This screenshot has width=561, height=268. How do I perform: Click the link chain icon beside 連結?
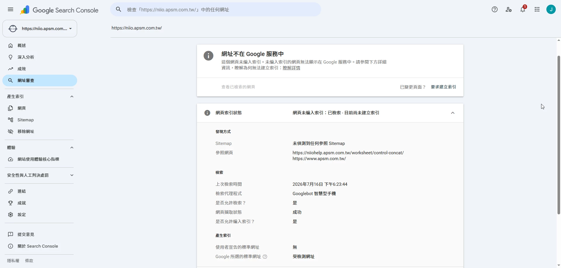(11, 191)
